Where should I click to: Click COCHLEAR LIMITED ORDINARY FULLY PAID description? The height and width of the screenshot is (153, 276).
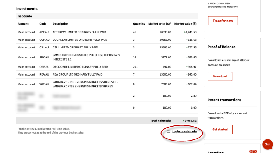(x=80, y=40)
